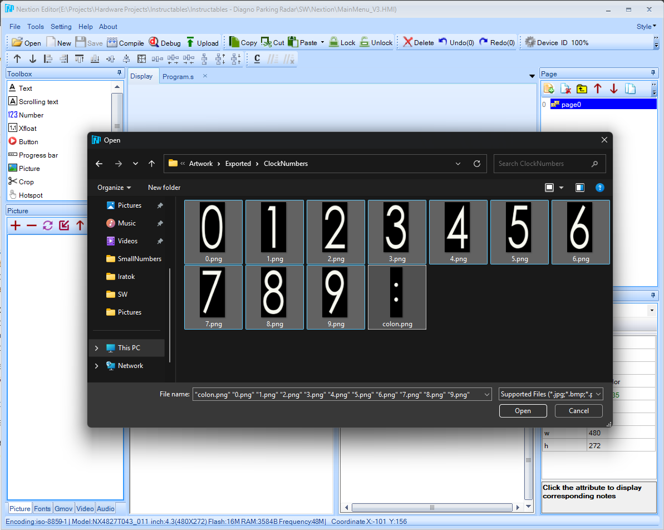Click the Delete icon in main toolbar

point(407,42)
